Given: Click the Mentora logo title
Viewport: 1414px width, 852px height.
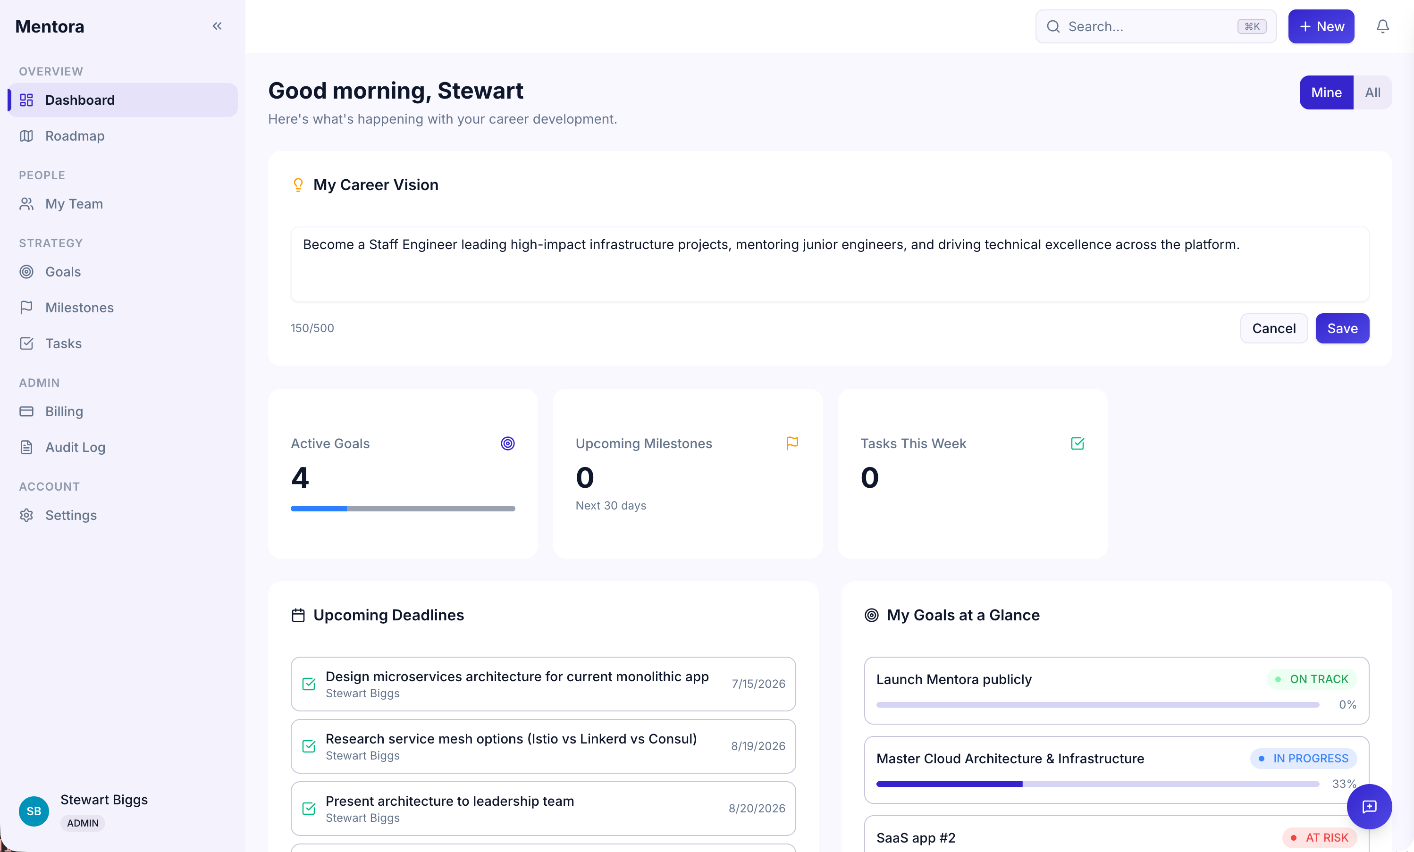Looking at the screenshot, I should (50, 26).
